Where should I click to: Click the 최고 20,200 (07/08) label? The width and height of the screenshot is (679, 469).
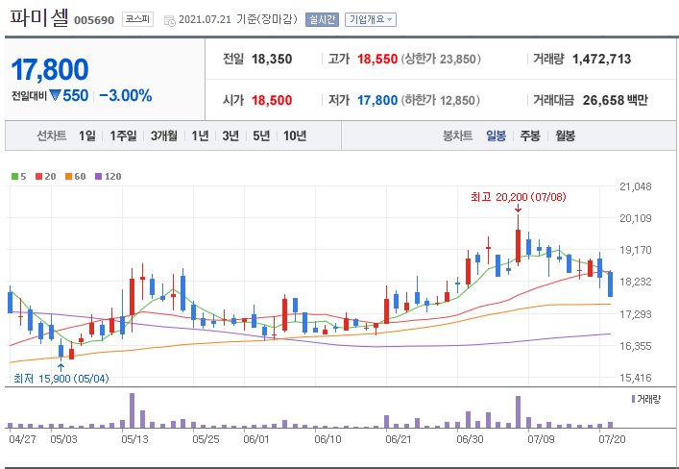tap(519, 197)
